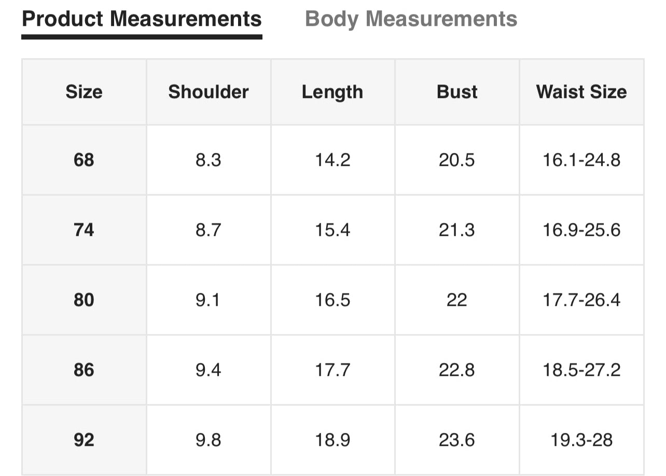
Task: Click waist size 18.5-27.2 cell
Action: click(581, 370)
